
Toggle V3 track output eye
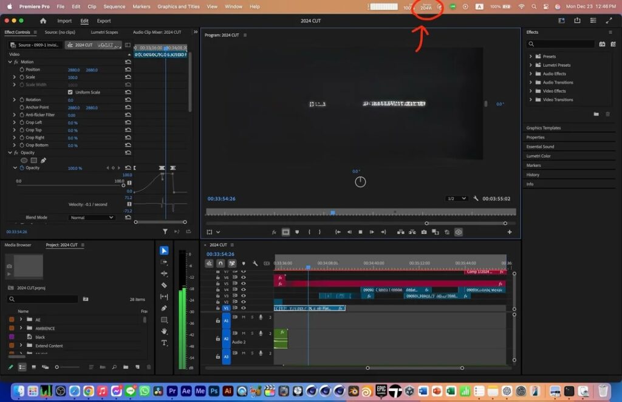click(x=244, y=296)
